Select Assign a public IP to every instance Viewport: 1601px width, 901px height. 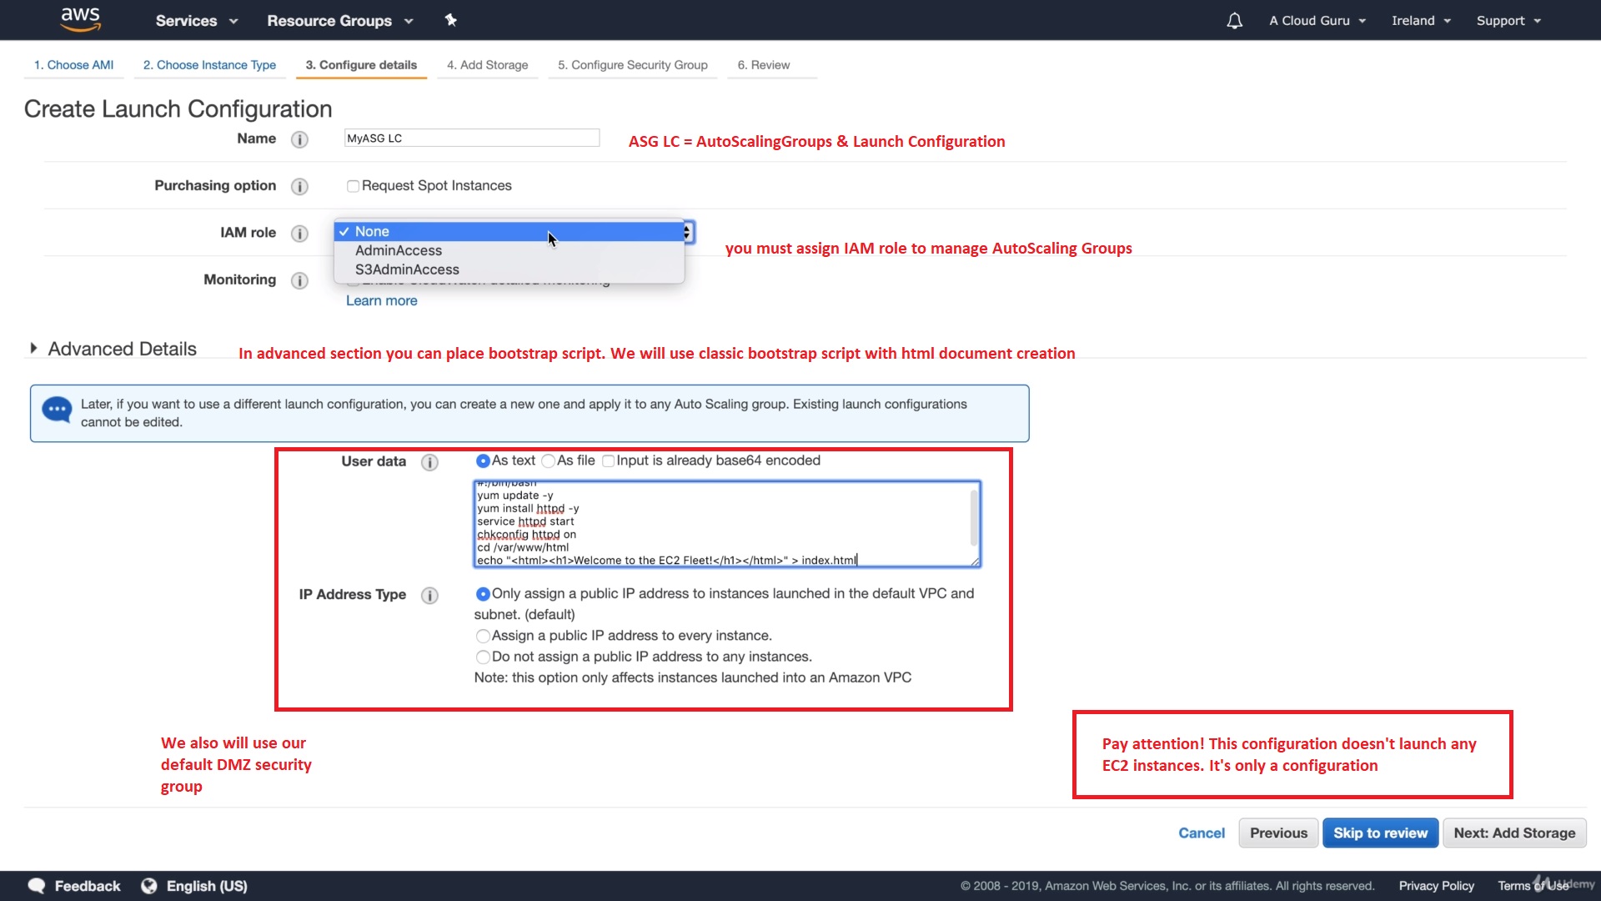[x=483, y=636]
